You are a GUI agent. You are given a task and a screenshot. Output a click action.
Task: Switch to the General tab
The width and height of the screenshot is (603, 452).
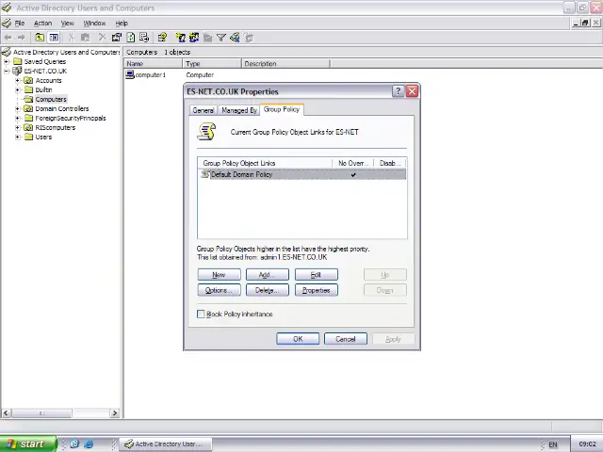click(204, 110)
